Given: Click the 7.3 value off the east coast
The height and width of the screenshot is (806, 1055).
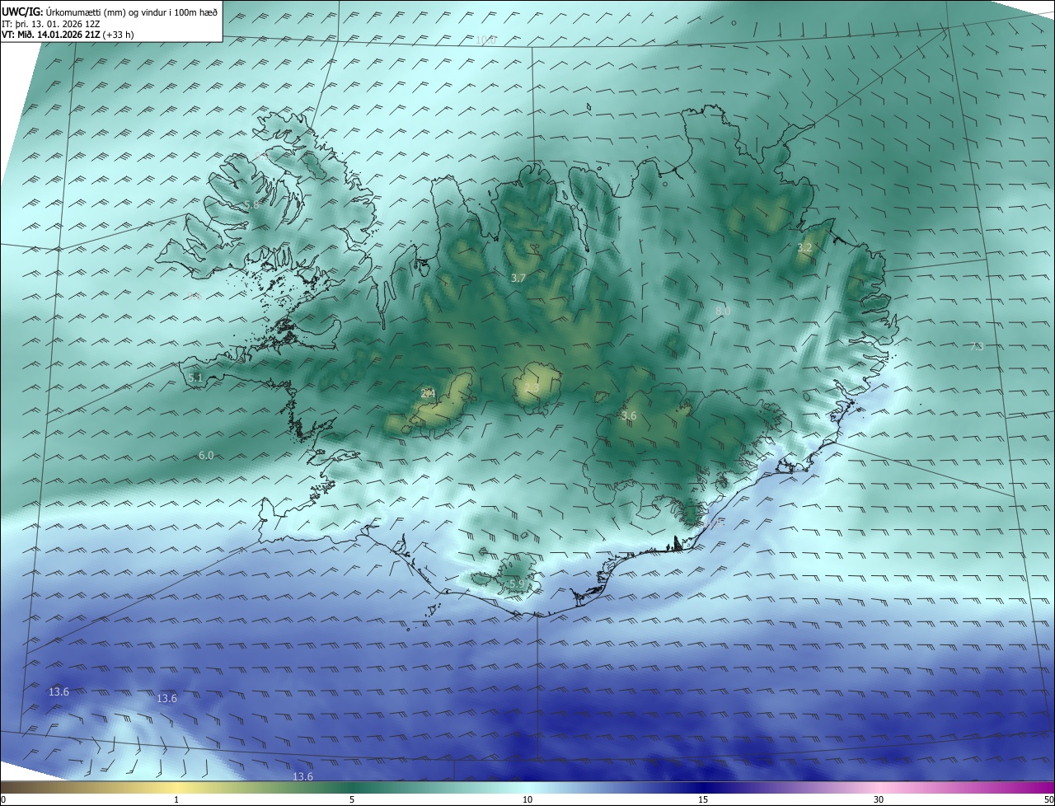Looking at the screenshot, I should pos(976,347).
